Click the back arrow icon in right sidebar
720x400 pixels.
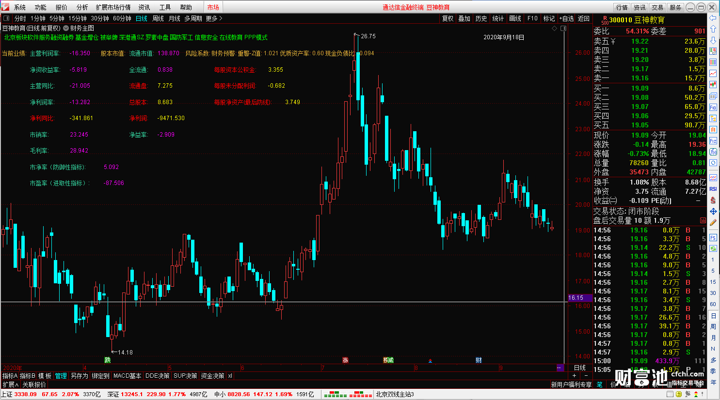point(713,17)
